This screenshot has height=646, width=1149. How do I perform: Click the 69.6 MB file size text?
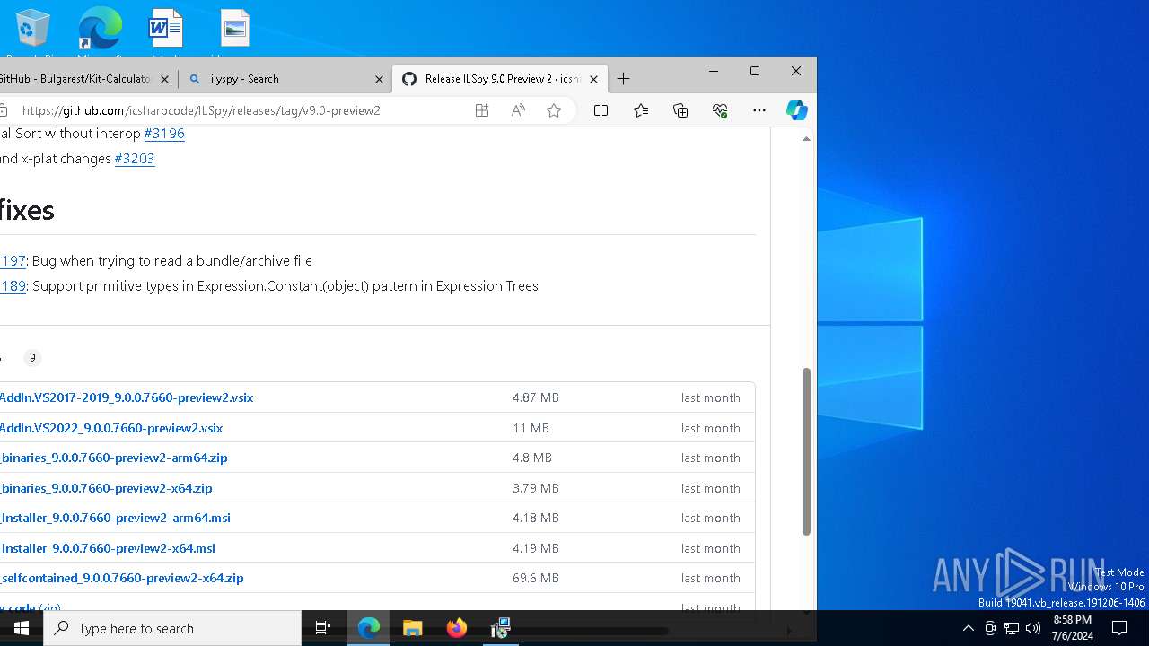pos(536,578)
